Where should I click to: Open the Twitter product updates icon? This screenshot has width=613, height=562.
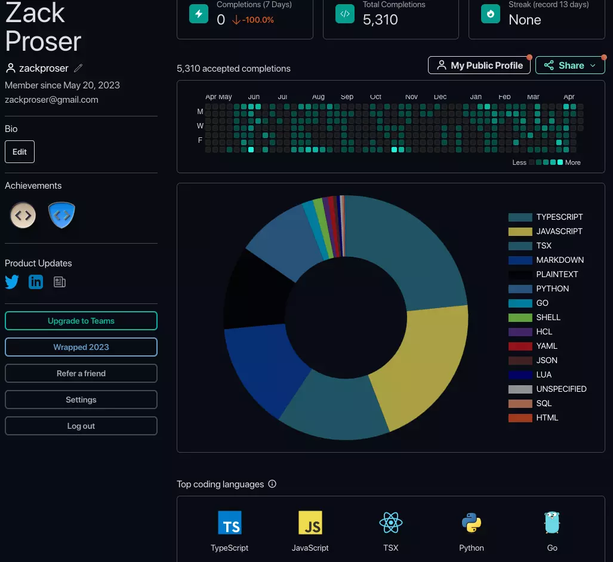(12, 281)
